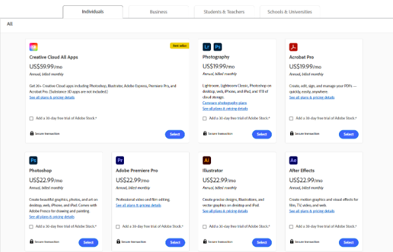The image size is (393, 252).
Task: Enable Adobe Stock trial for Acrobat Pro
Action: point(291,118)
